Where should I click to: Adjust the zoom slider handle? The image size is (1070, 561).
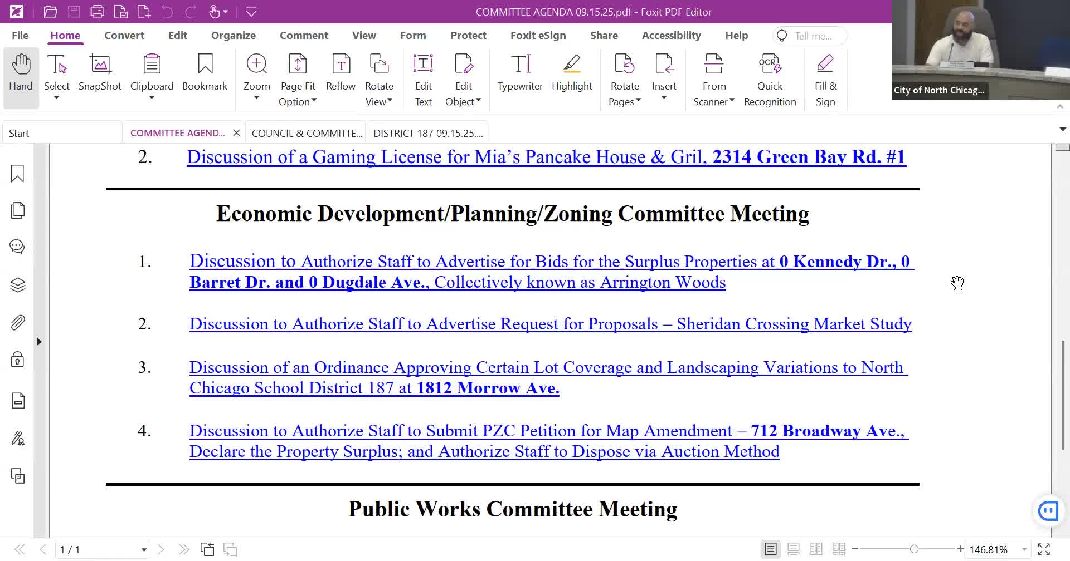(x=914, y=549)
